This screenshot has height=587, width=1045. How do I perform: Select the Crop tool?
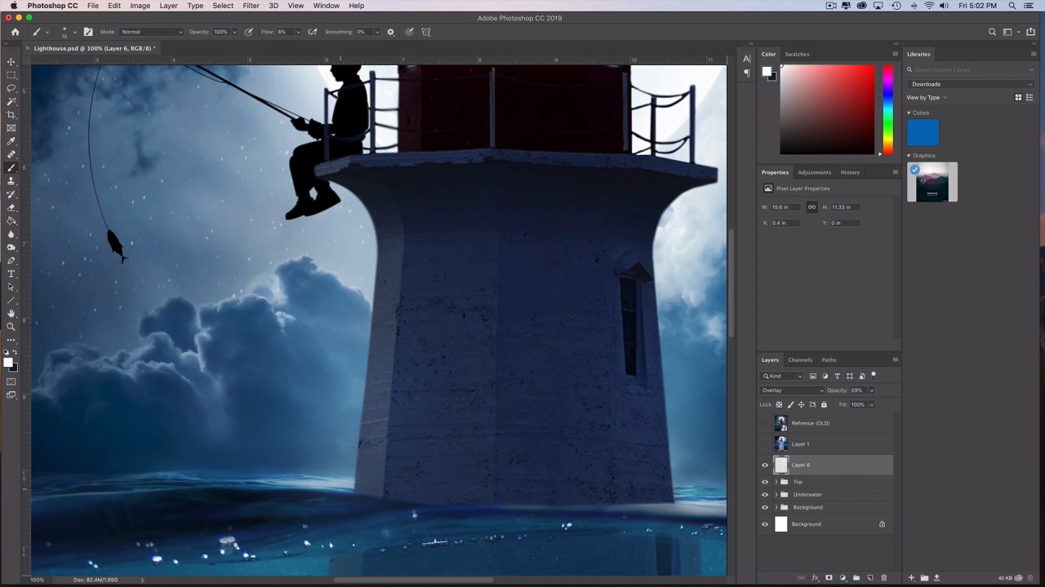click(11, 115)
